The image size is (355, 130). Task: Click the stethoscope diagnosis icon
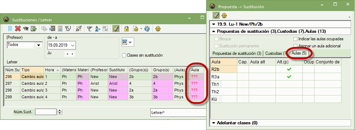tap(68, 28)
